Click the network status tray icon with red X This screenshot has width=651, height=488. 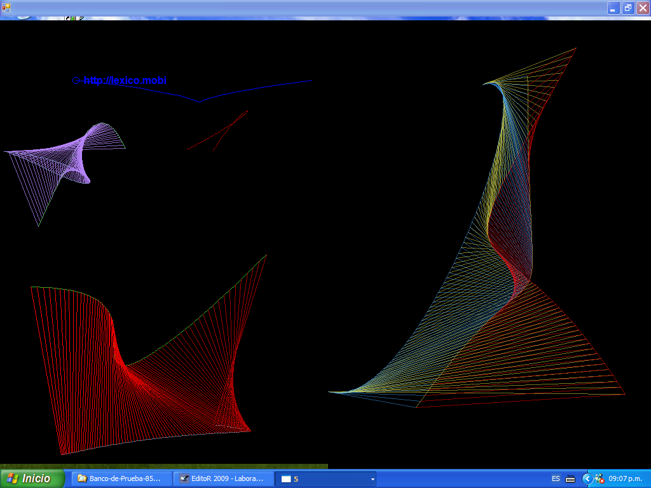(x=600, y=478)
